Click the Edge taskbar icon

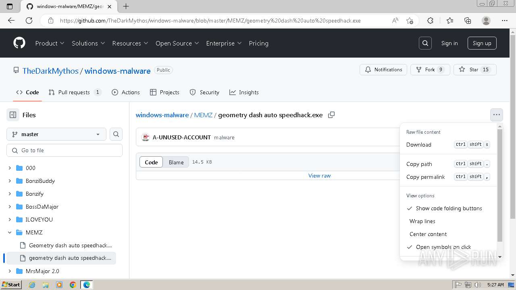(x=87, y=285)
